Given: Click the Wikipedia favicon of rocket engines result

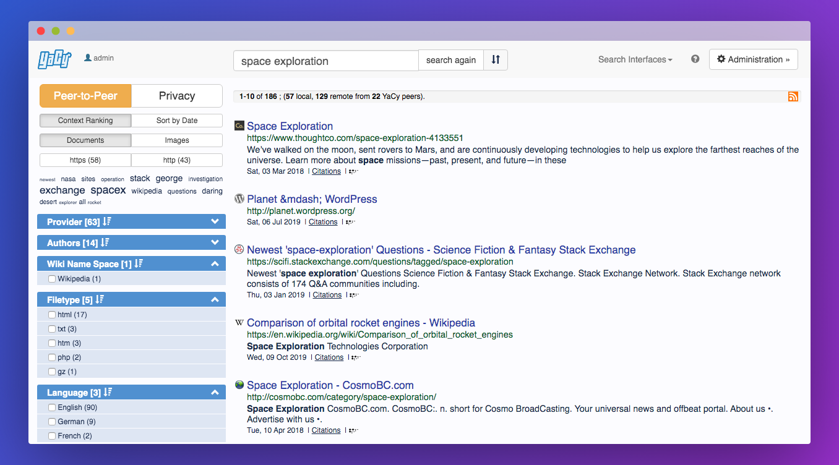Looking at the screenshot, I should pos(239,323).
